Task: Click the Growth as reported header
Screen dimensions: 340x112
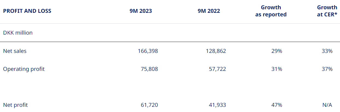Action: click(271, 11)
